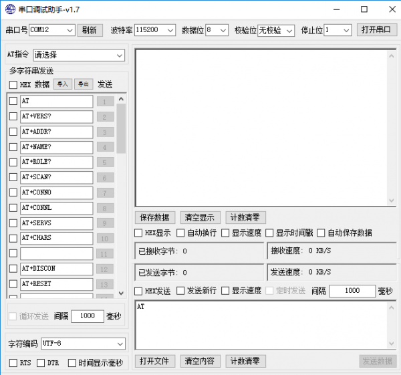Click the export (导出) button

point(84,84)
